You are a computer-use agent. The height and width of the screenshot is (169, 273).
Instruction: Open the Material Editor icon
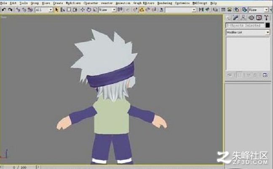(x=237, y=10)
